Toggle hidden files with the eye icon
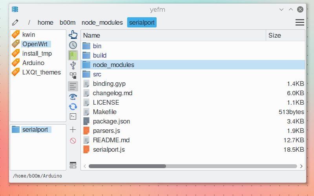This screenshot has width=314, height=196. tap(73, 97)
